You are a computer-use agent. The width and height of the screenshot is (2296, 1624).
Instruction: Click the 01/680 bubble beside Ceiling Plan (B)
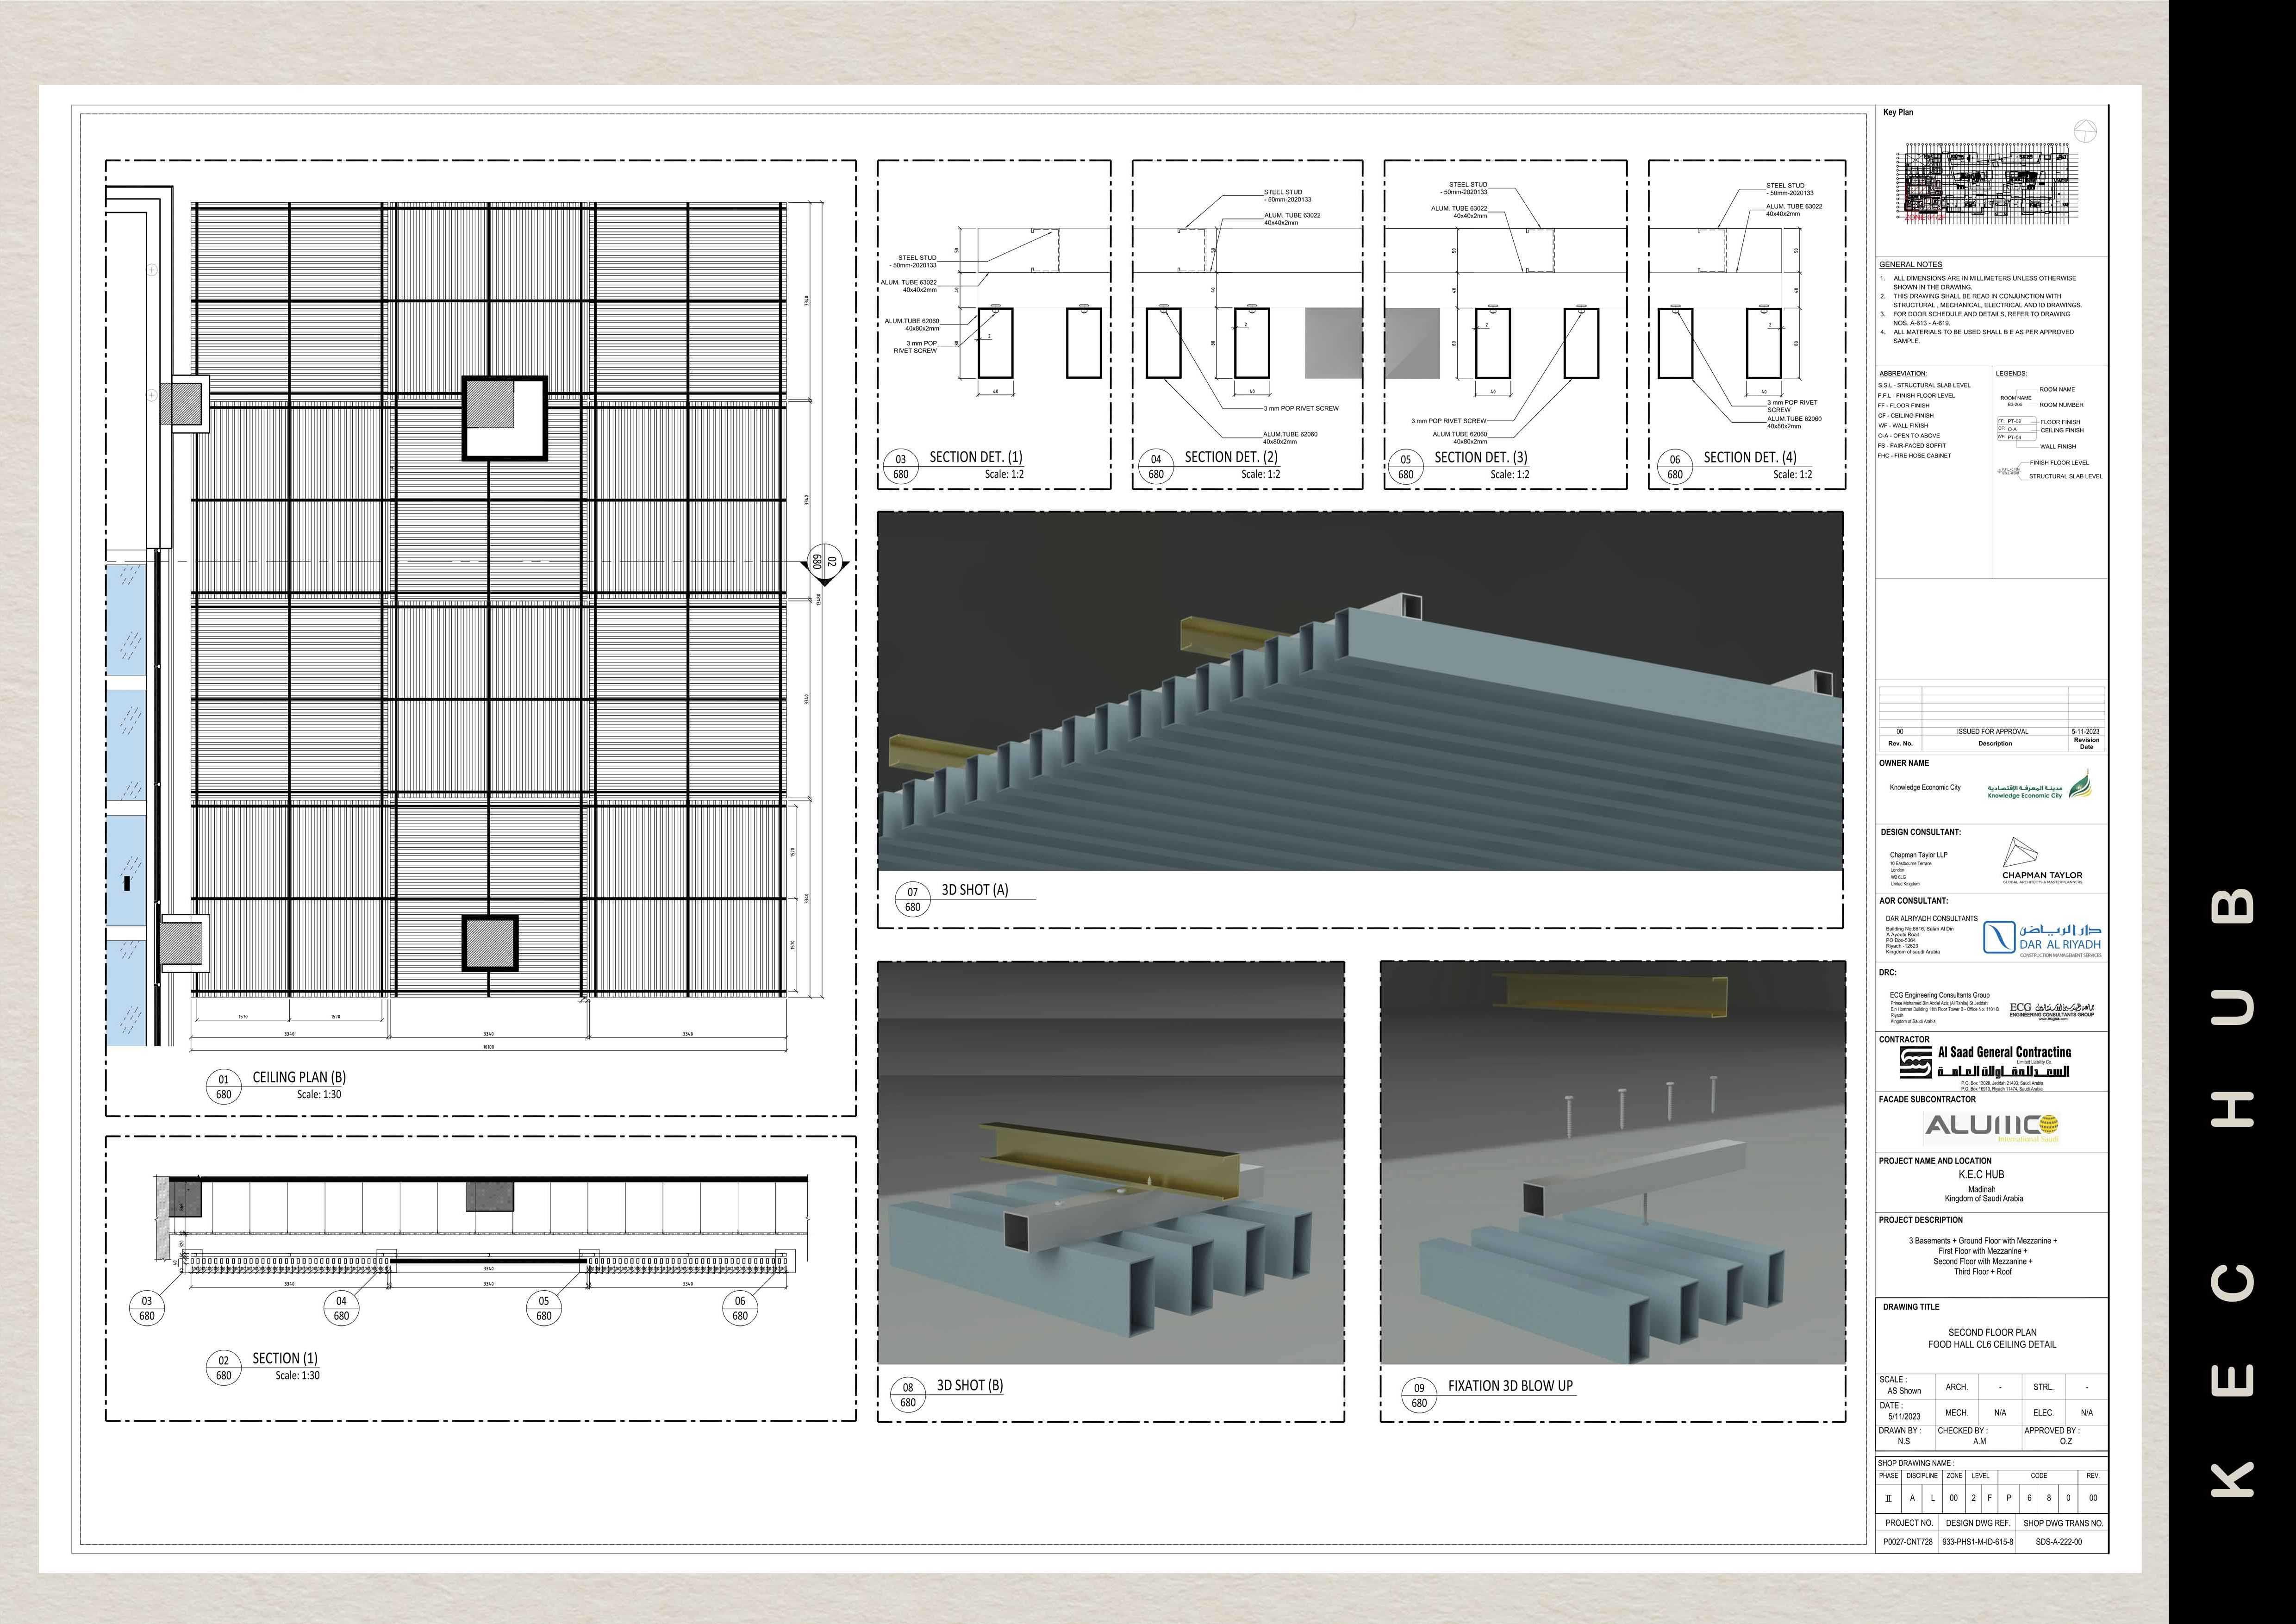tap(223, 1086)
